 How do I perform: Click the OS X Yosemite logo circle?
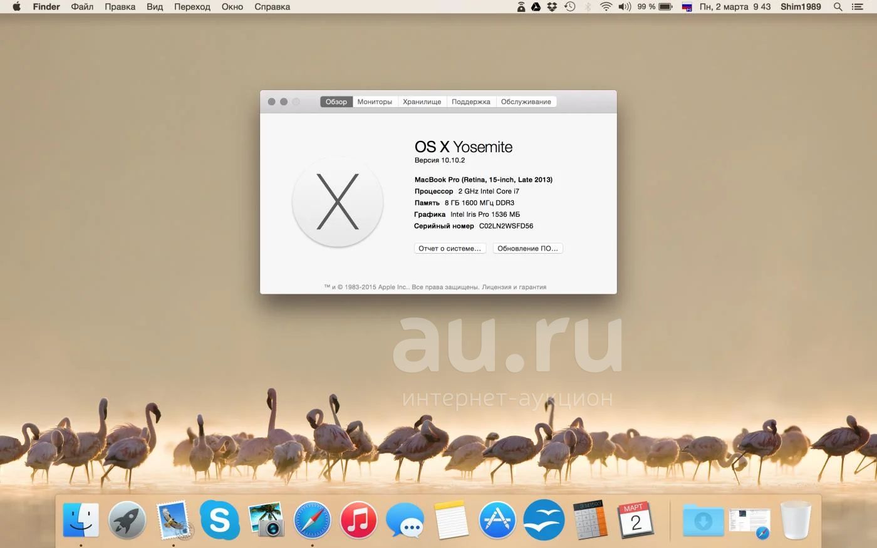pos(338,202)
